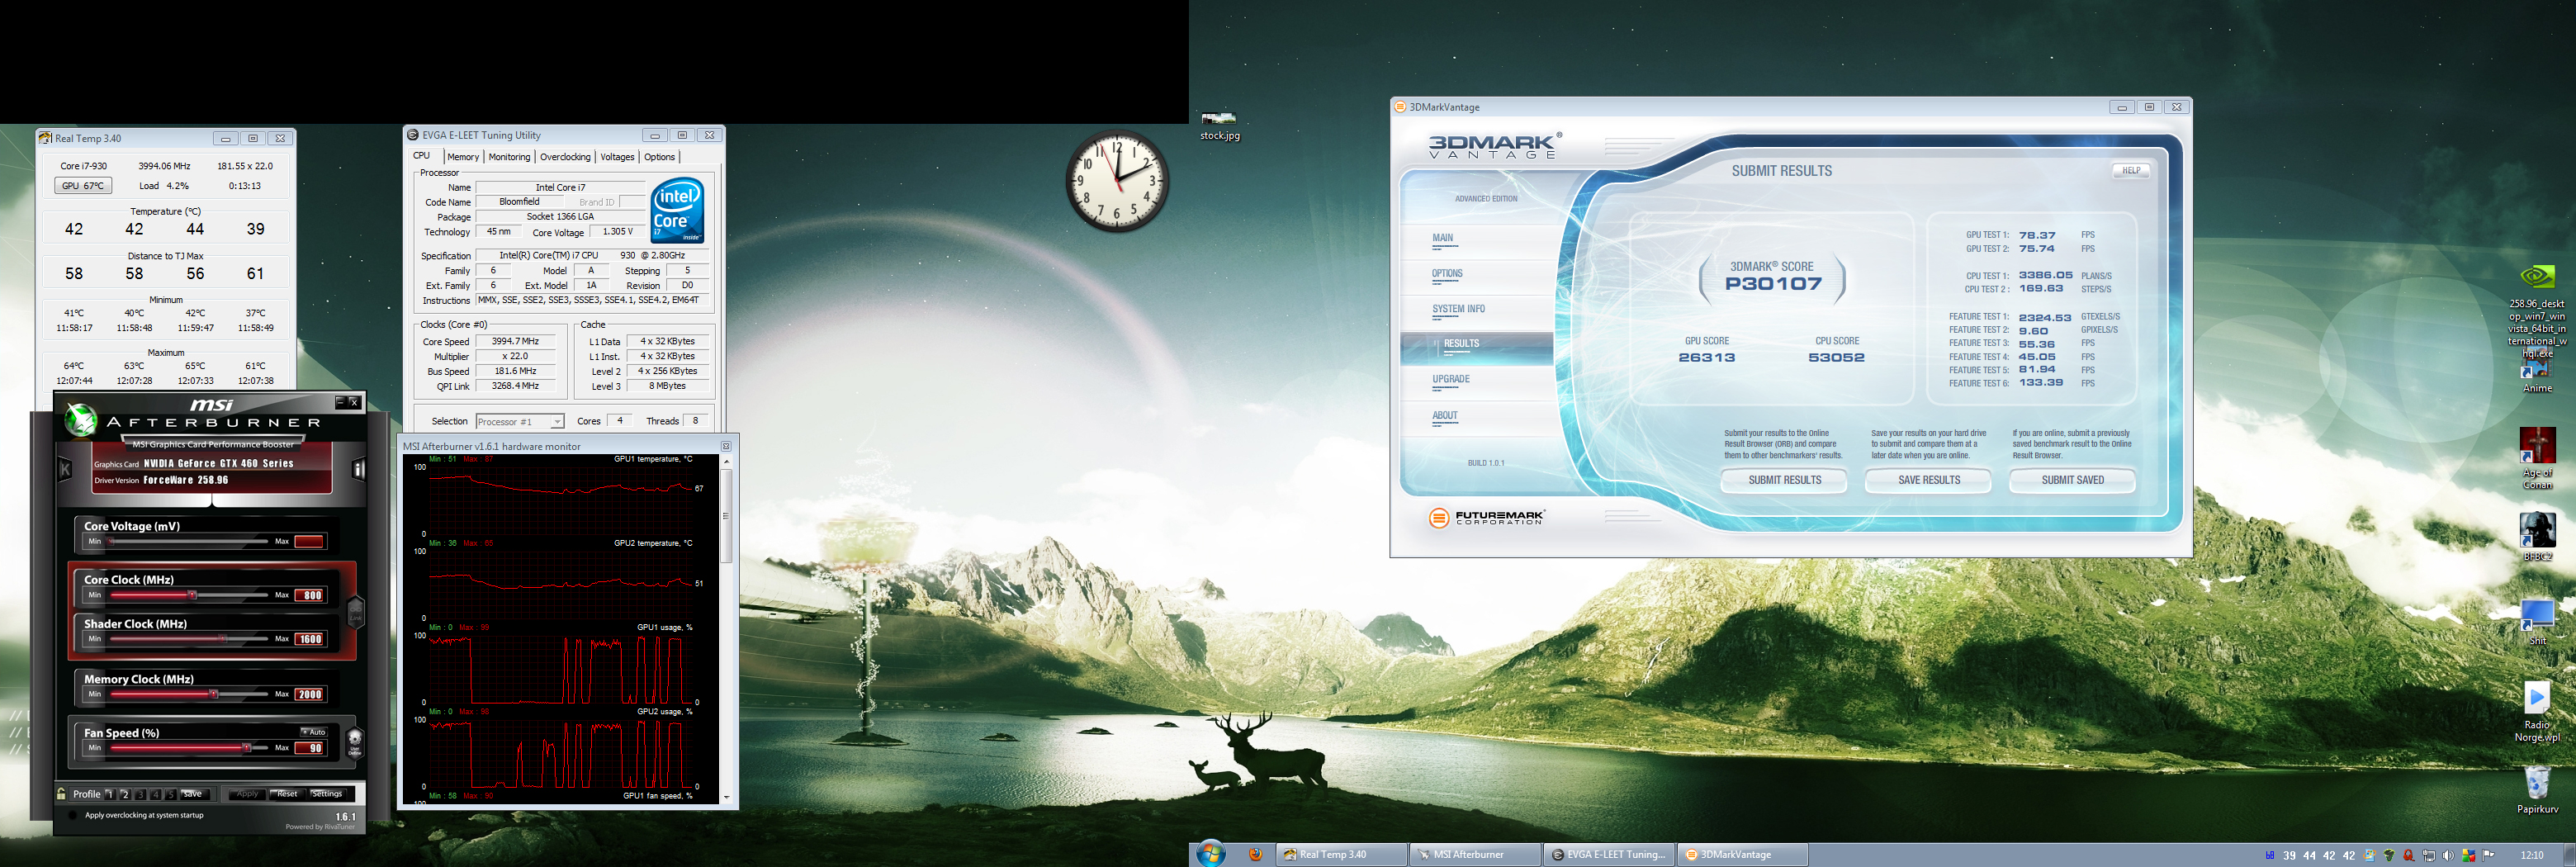
Task: Adjust the Fan Speed slider
Action: click(x=188, y=748)
